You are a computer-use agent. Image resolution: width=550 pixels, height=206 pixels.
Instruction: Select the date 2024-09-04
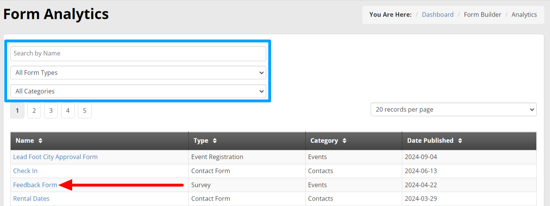pos(421,157)
